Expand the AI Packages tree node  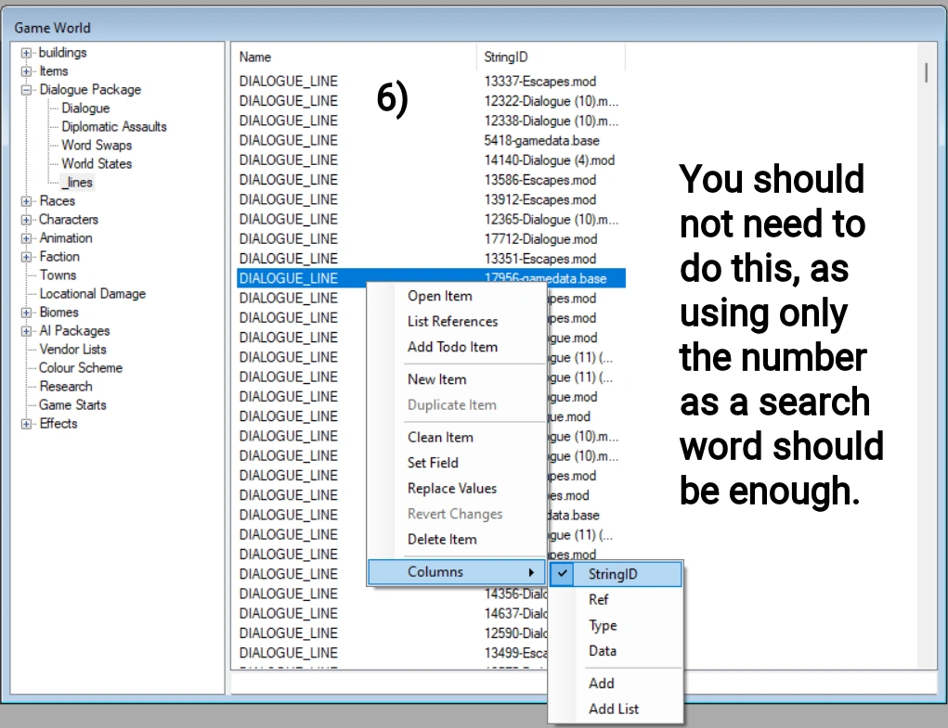[x=26, y=331]
